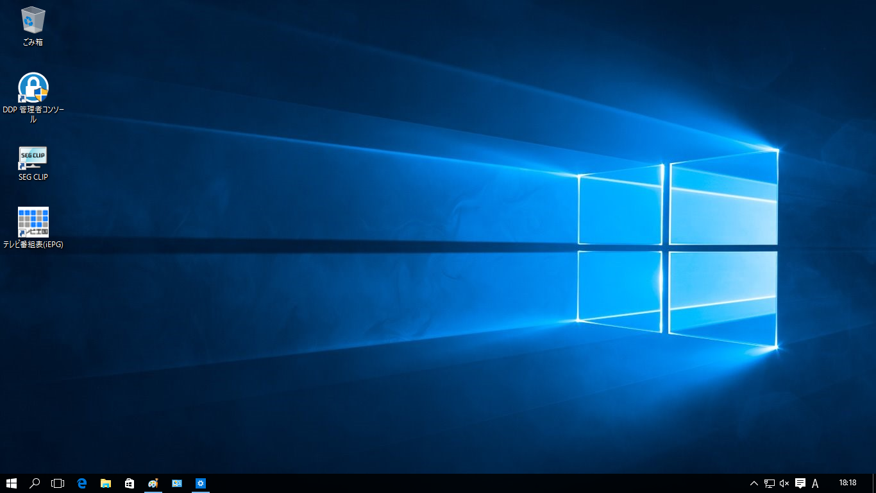Select the テレビ番組表(iEPG) desktop shortcut
Image resolution: width=876 pixels, height=493 pixels.
click(x=33, y=227)
